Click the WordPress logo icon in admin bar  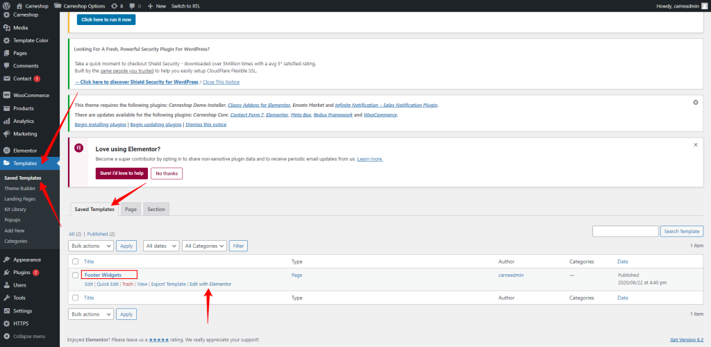pyautogui.click(x=6, y=6)
